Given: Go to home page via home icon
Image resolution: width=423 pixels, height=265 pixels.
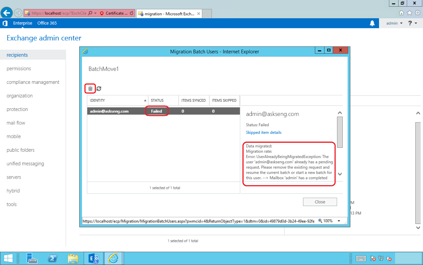Looking at the screenshot, I should coord(401,12).
